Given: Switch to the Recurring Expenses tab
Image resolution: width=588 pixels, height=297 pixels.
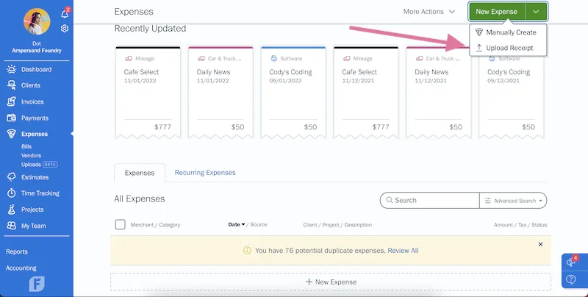Looking at the screenshot, I should point(205,173).
